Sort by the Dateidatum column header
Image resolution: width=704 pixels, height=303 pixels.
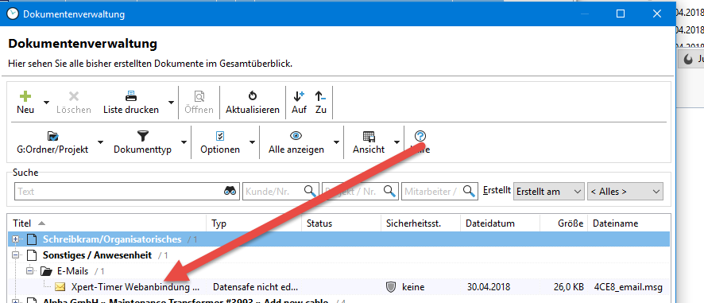500,223
